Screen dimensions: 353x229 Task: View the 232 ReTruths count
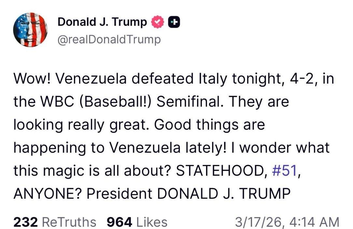(26, 222)
